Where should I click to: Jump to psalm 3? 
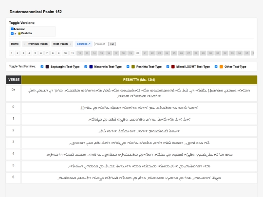point(23,53)
